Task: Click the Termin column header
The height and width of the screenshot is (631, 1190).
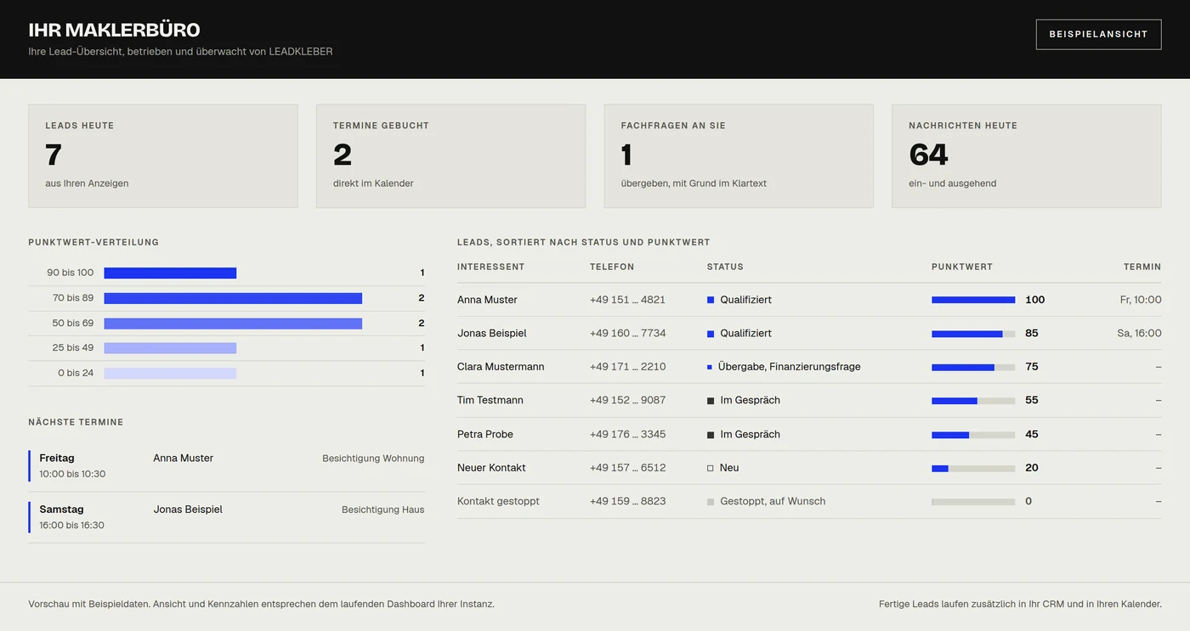Action: click(x=1142, y=267)
